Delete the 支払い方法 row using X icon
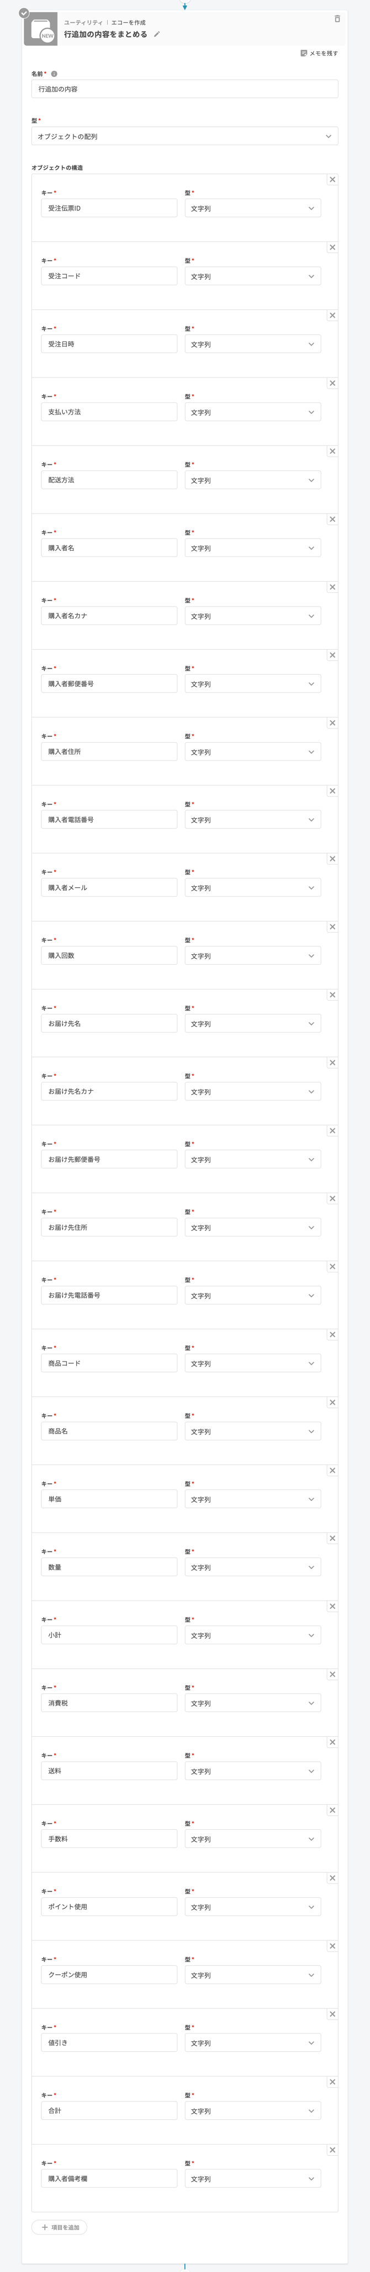 (332, 384)
